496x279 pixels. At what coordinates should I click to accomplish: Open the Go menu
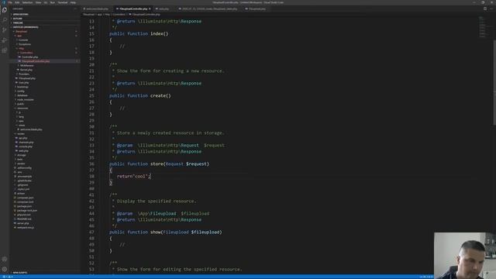click(x=46, y=2)
